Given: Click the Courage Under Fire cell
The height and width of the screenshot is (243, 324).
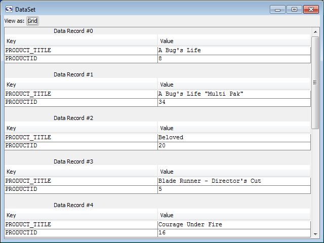Looking at the screenshot, I should pos(234,225).
